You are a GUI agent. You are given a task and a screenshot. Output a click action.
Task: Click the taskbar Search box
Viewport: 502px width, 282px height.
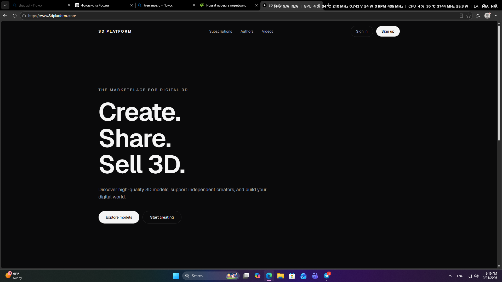pos(211,276)
